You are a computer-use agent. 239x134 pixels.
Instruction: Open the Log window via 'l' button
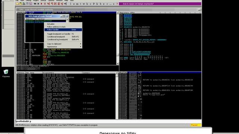pyautogui.click(x=71, y=4)
